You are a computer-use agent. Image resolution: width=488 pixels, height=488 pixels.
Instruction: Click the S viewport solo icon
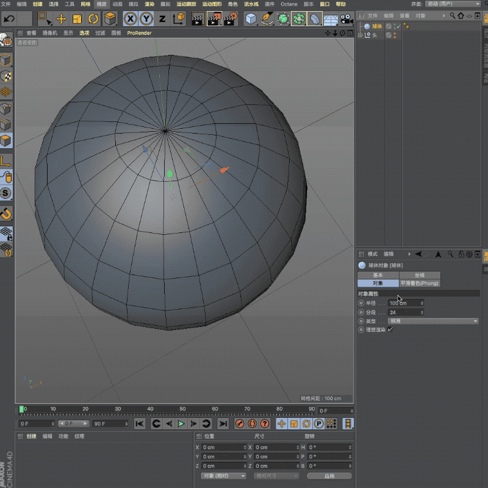[x=6, y=193]
